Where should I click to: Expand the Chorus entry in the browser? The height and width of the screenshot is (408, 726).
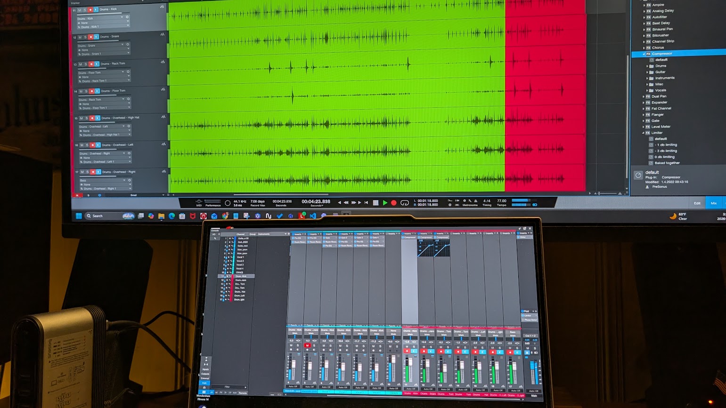coord(644,48)
